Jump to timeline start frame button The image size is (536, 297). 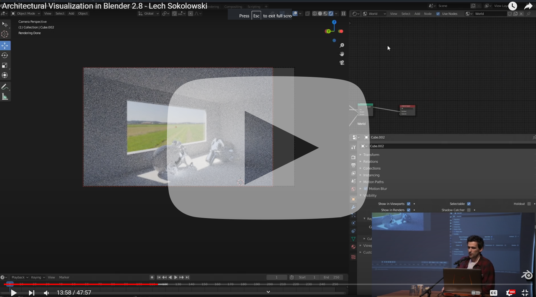tap(159, 277)
